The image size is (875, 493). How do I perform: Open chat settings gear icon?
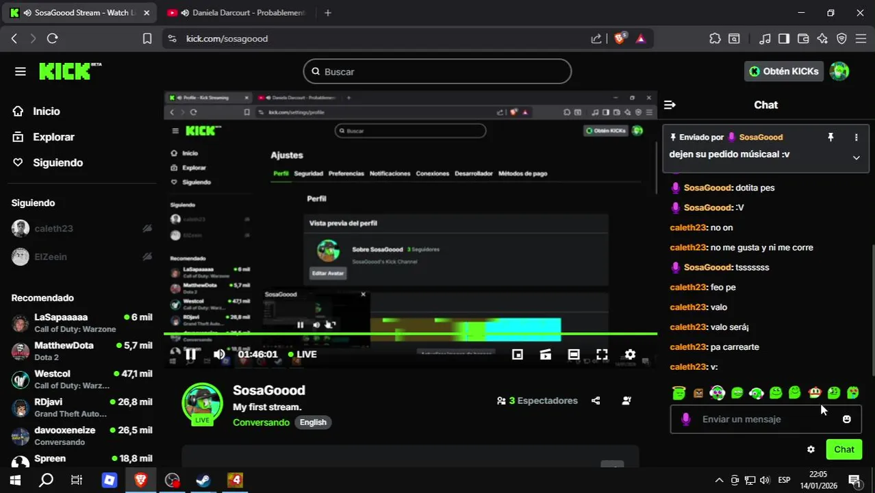[x=811, y=449]
